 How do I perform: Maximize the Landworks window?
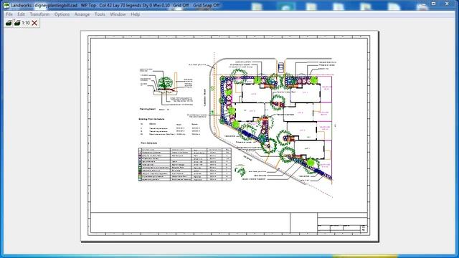(x=433, y=4)
